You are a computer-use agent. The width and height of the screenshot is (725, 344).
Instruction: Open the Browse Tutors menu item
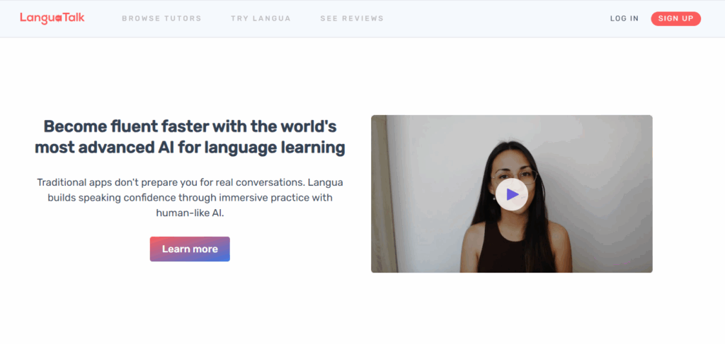[162, 18]
